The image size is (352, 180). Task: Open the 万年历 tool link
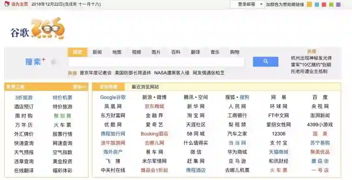tap(24, 125)
